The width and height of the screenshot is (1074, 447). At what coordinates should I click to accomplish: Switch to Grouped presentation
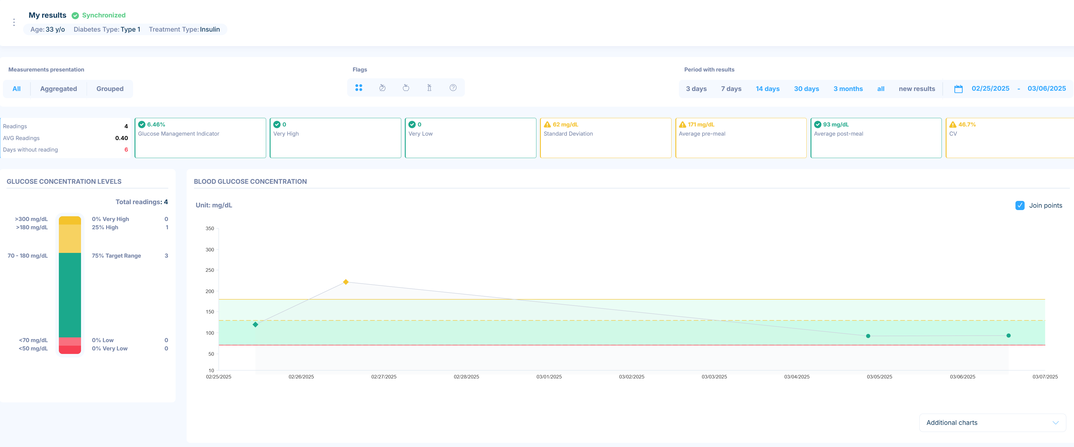[x=110, y=89]
